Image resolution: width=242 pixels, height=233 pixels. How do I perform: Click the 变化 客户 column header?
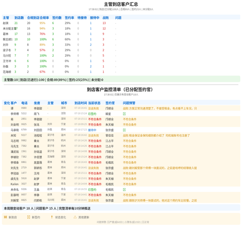(x=10, y=103)
